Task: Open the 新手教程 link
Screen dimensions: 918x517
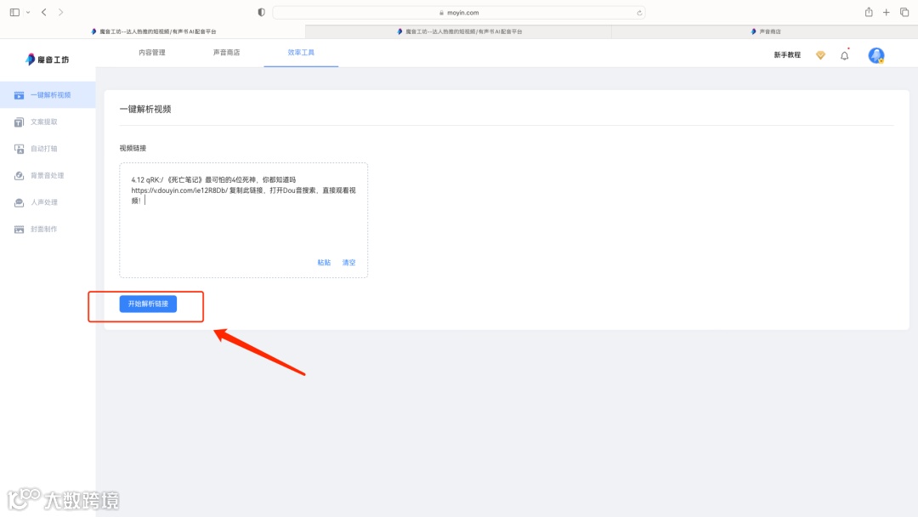Action: [x=787, y=55]
